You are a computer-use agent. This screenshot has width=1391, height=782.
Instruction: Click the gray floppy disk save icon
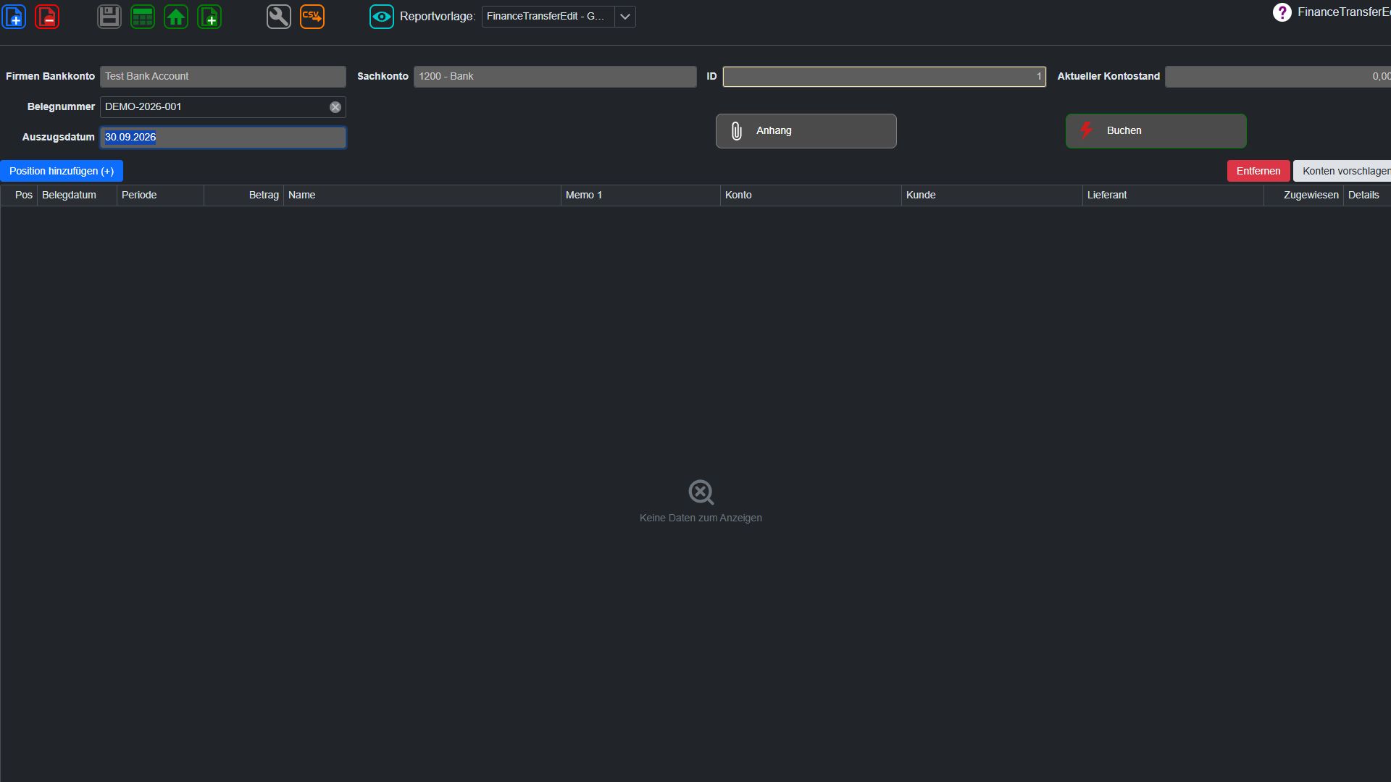click(x=109, y=16)
